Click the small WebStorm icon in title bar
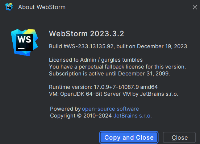The image size is (200, 144). [x=9, y=7]
